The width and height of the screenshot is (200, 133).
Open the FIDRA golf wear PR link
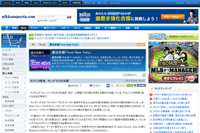point(73,38)
